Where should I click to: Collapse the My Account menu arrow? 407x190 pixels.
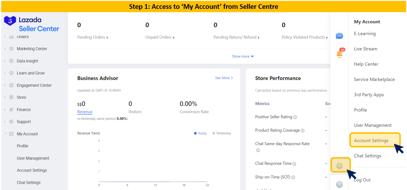(x=5, y=134)
